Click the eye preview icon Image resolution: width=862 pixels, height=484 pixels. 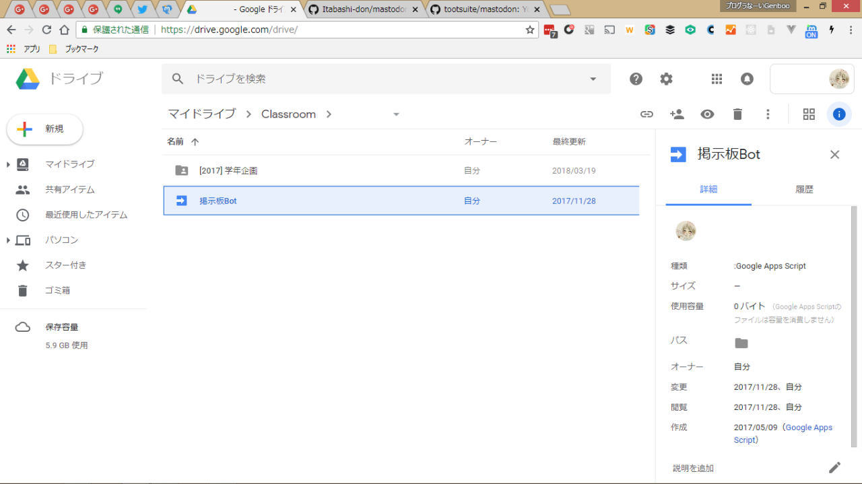(x=707, y=114)
